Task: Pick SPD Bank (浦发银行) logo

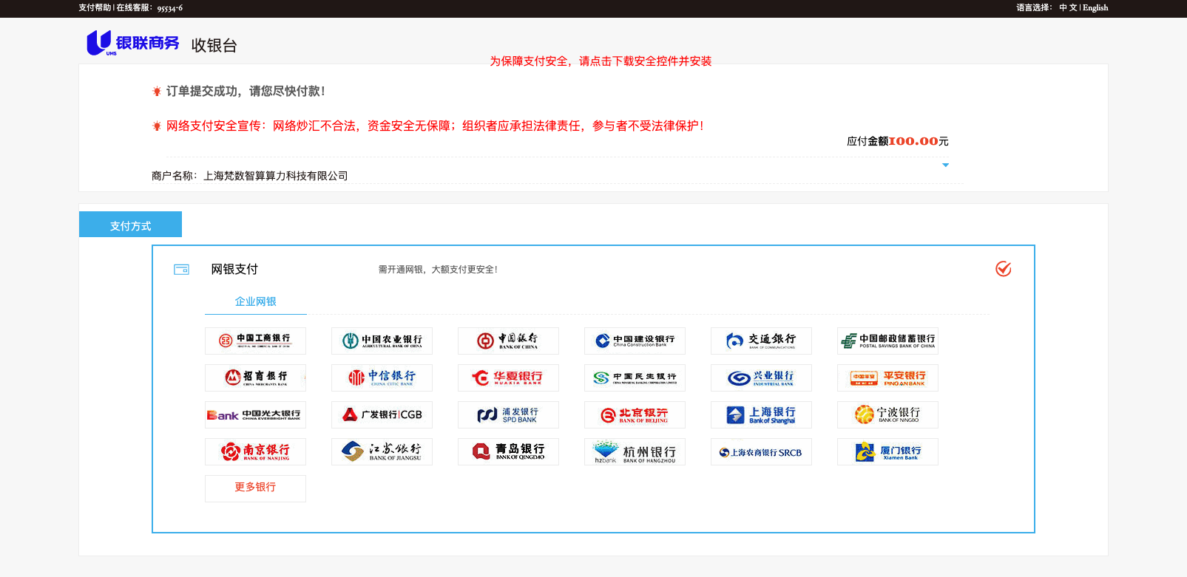Action: (508, 414)
